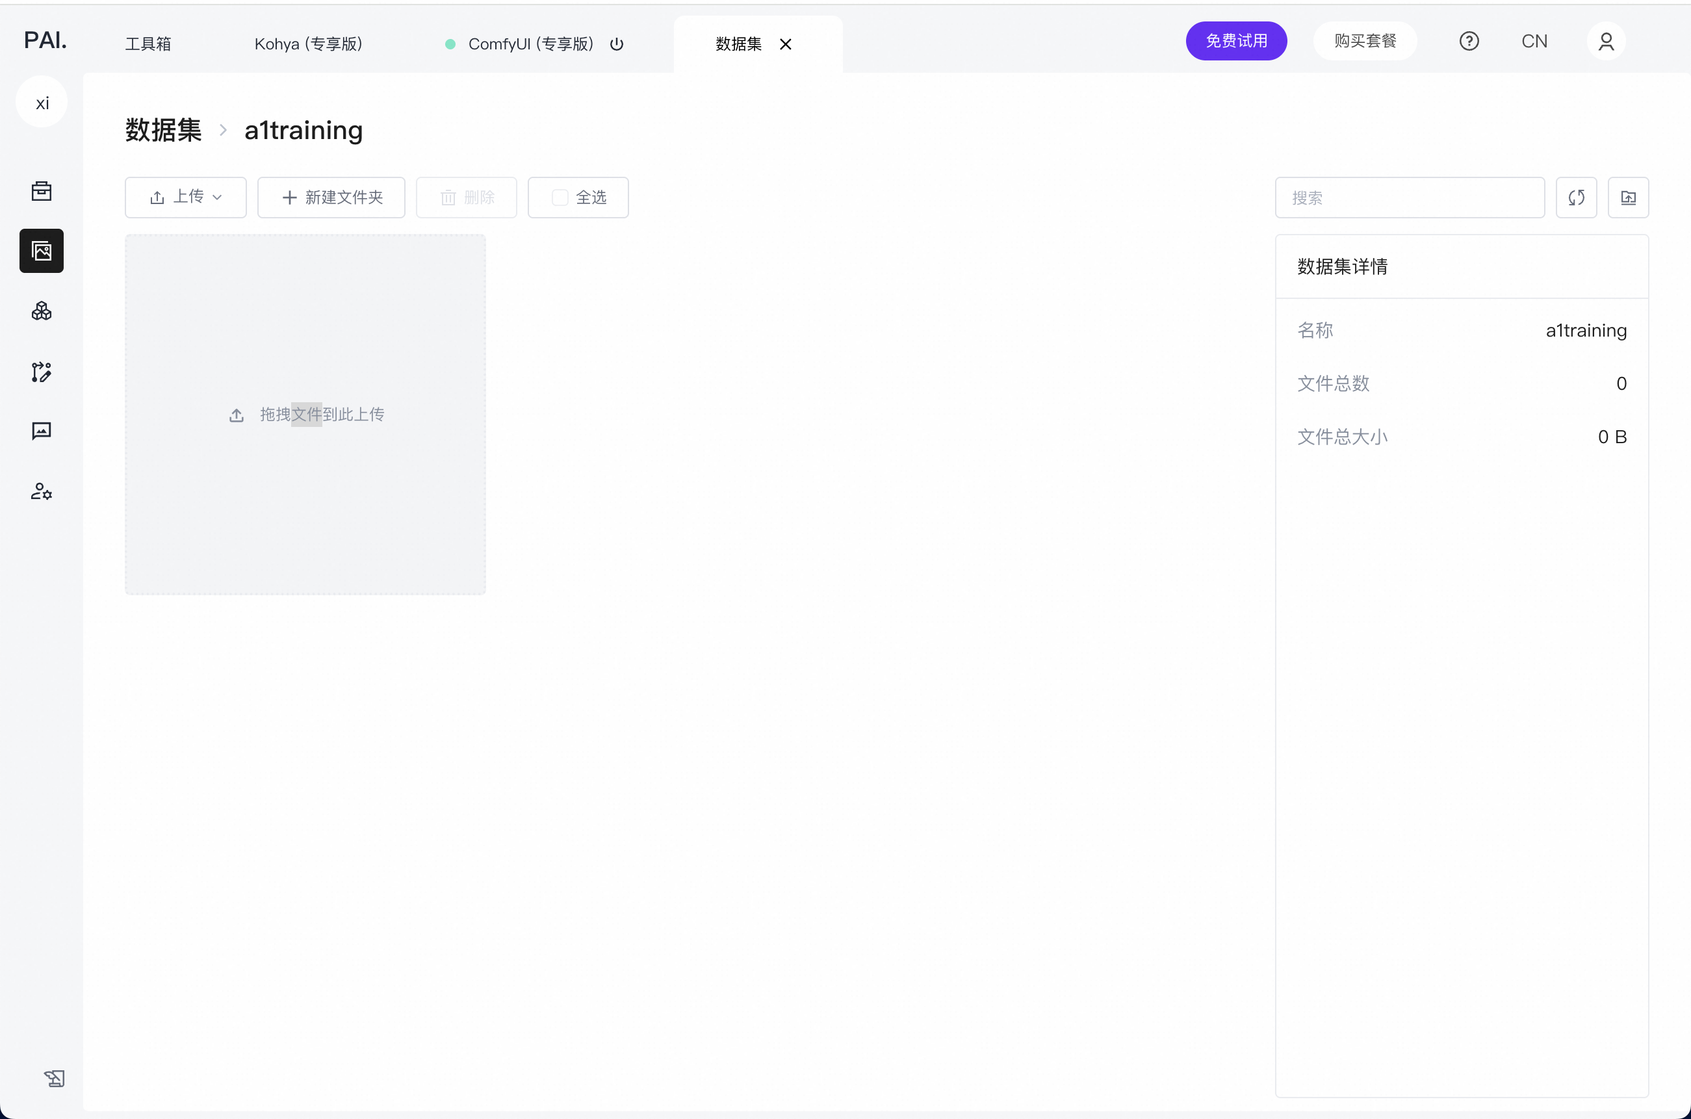This screenshot has height=1119, width=1691.
Task: Click the refresh icon beside search box
Action: tap(1576, 198)
